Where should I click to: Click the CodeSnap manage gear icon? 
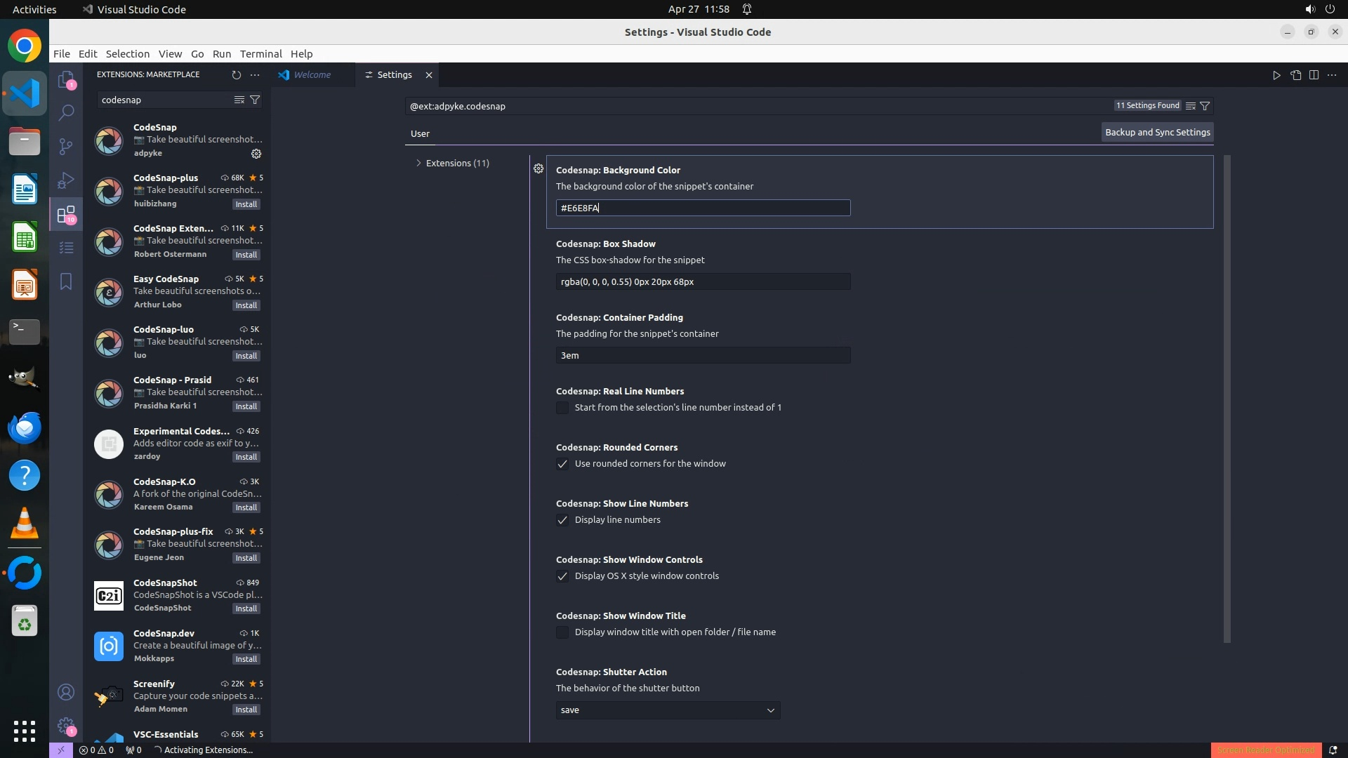256,154
